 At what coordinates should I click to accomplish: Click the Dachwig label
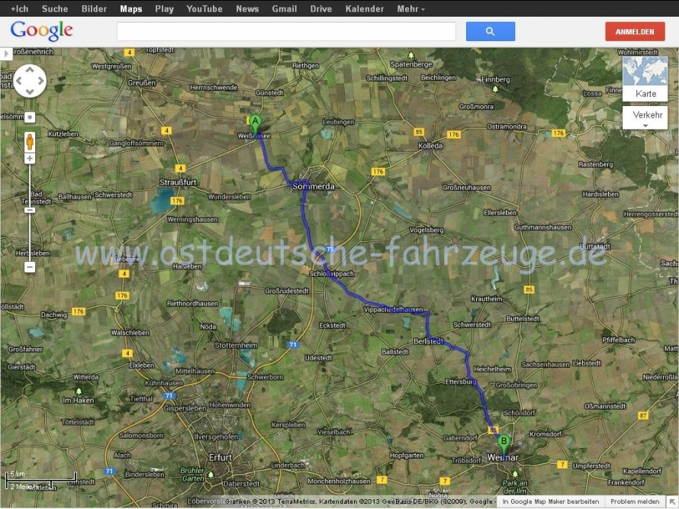[54, 315]
